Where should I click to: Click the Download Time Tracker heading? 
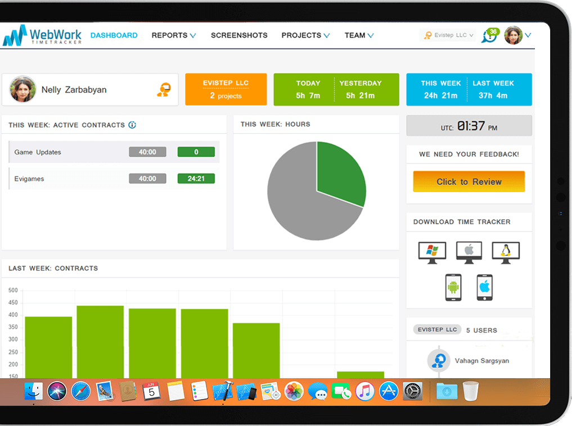point(462,221)
